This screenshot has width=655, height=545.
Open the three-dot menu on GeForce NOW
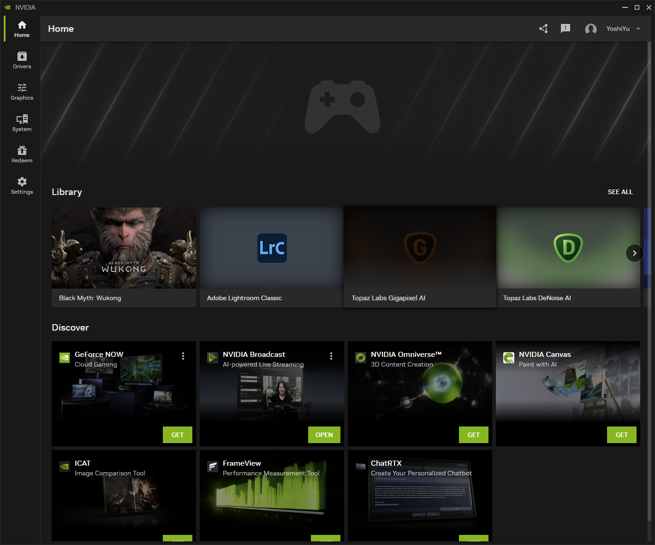tap(183, 356)
